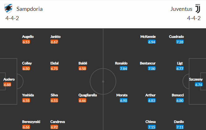
Task: Select Colley's 6.80 orange rating
Action: point(26,68)
